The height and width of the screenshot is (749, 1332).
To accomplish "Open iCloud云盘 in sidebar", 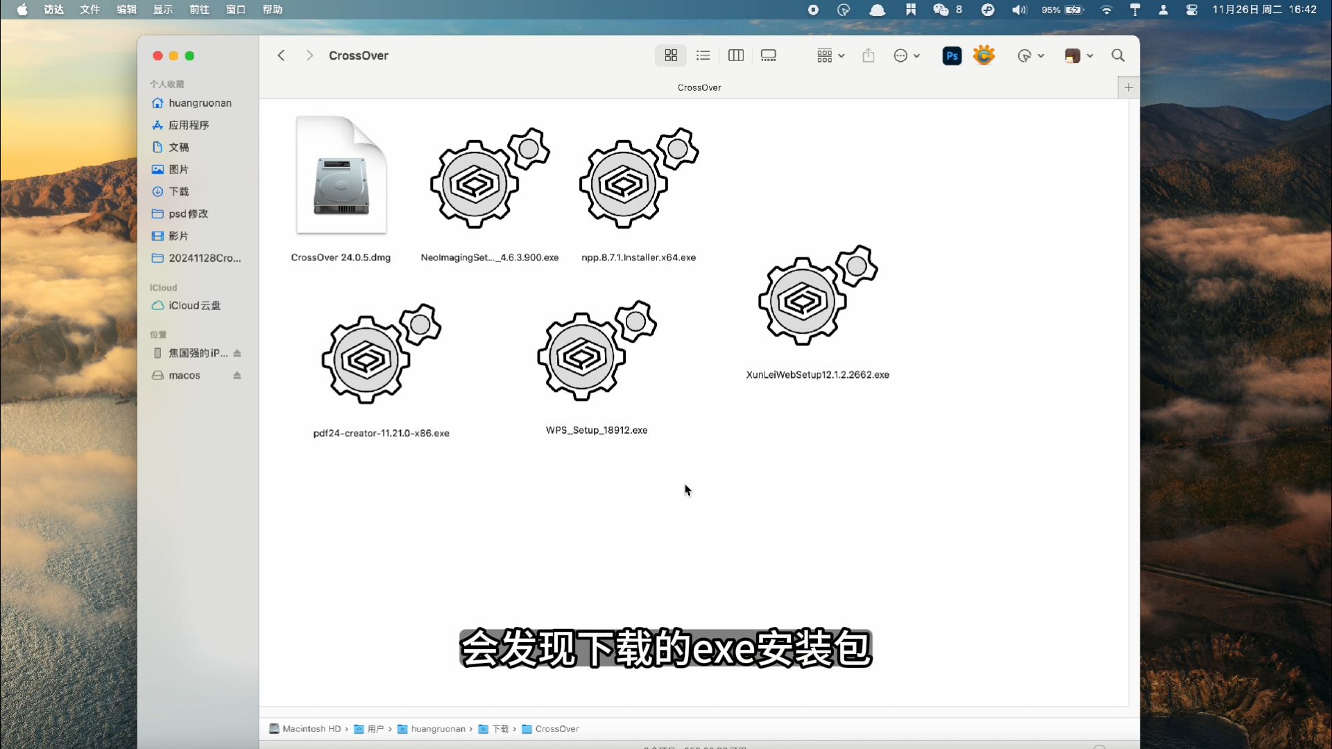I will click(x=186, y=305).
